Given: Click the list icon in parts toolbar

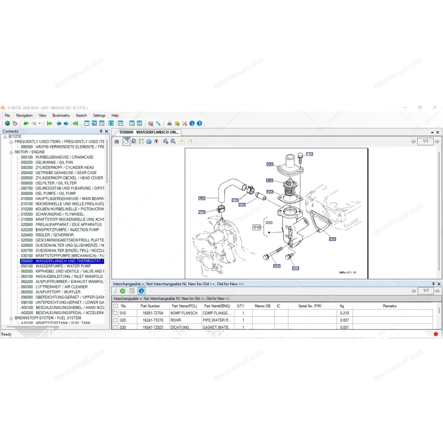Looking at the screenshot, I should click(x=132, y=291).
